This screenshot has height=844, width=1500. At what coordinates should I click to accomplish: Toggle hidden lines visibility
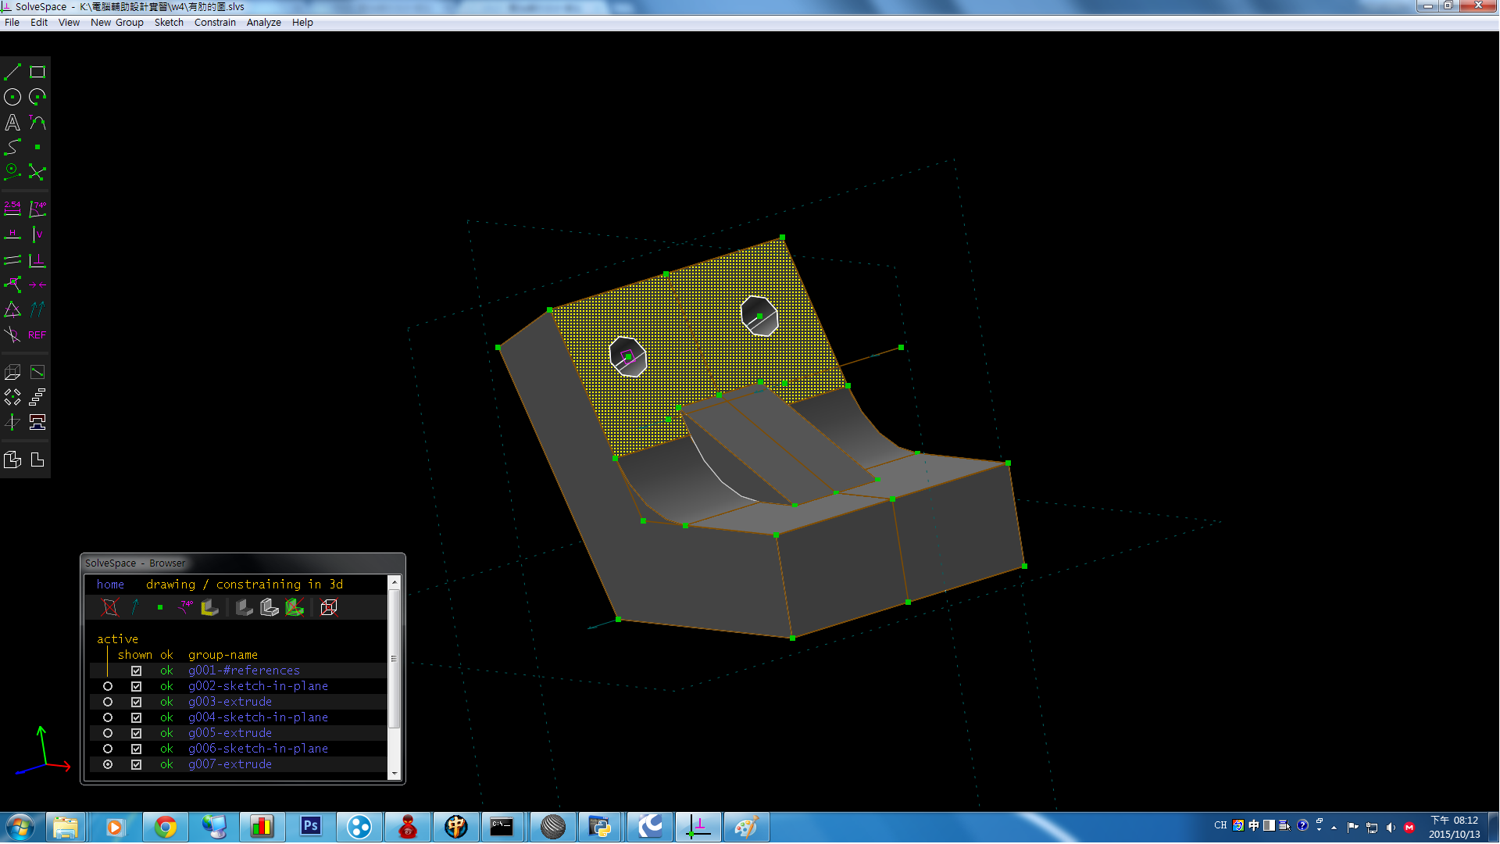point(329,607)
